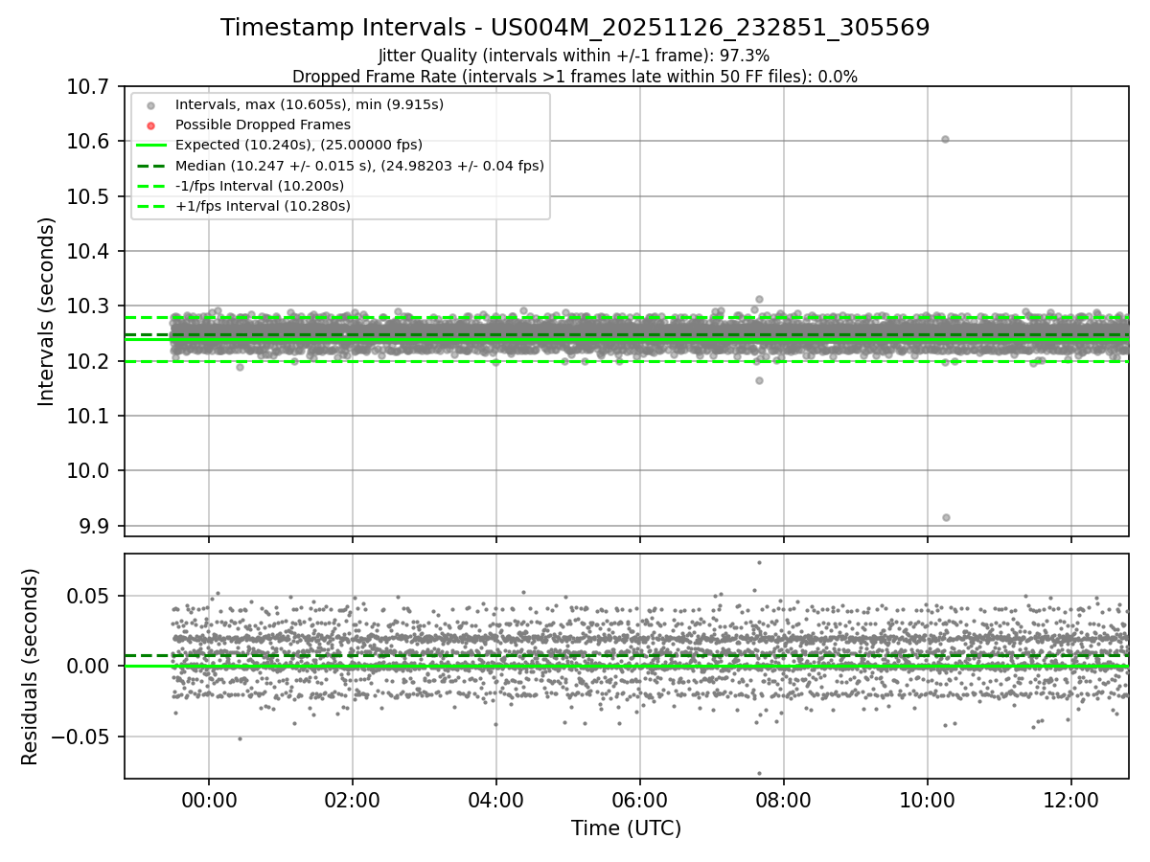Click the plot title 'Timestamp Intervals - US004M_20251126_232851_305569'
Viewport: 1150px width, 862px height.
(575, 28)
